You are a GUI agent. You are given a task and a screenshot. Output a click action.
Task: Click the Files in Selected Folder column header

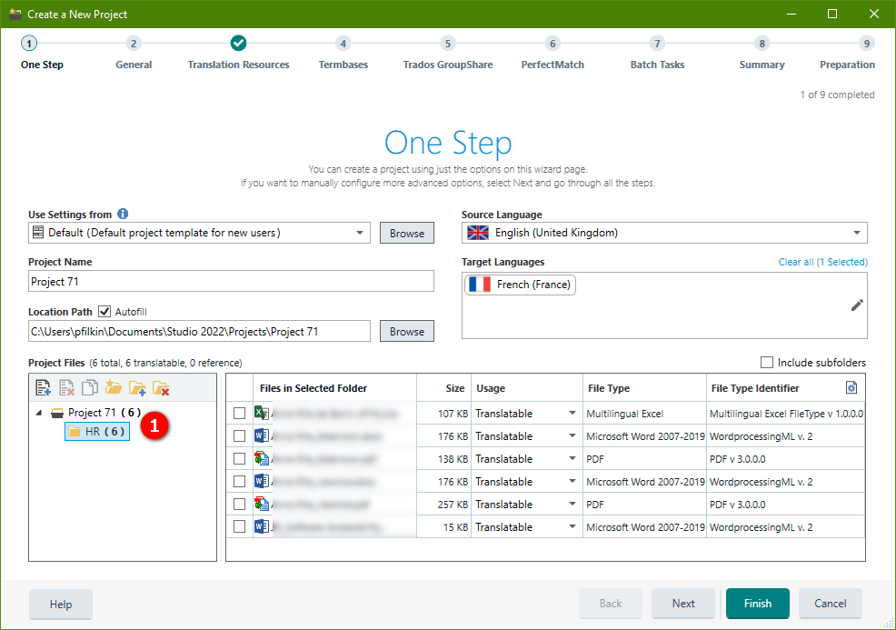point(334,388)
